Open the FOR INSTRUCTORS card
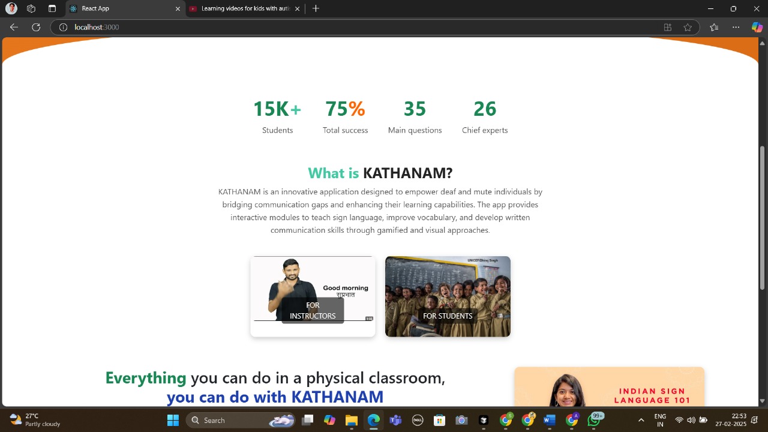Image resolution: width=768 pixels, height=432 pixels. point(313,296)
